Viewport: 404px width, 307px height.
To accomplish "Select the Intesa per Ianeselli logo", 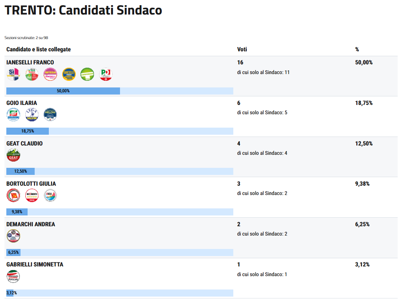I will pyautogui.click(x=50, y=74).
